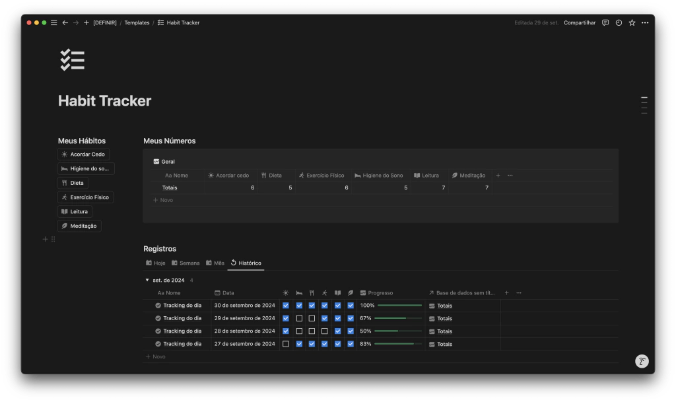Click the 67% progress bar
The height and width of the screenshot is (402, 676).
click(x=397, y=318)
